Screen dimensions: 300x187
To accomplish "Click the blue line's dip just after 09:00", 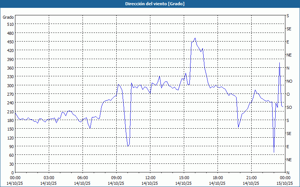I will (128, 146).
